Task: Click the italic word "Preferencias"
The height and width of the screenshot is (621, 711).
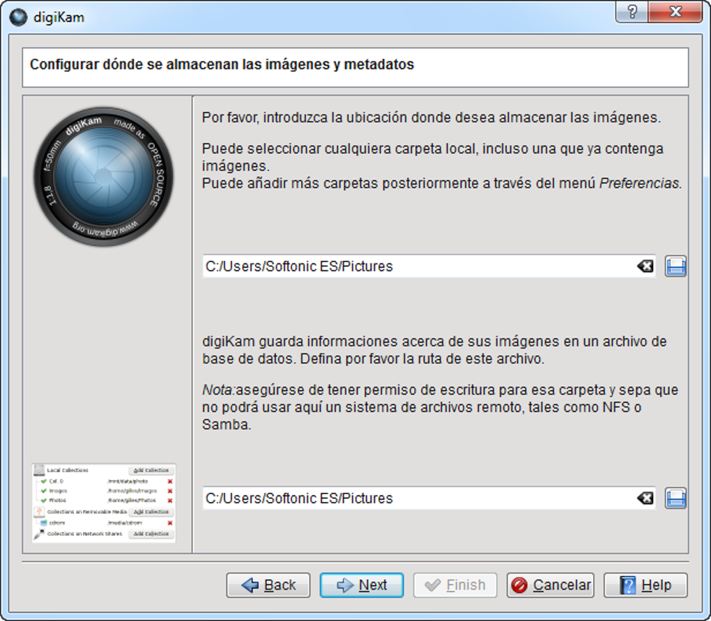Action: 639,183
